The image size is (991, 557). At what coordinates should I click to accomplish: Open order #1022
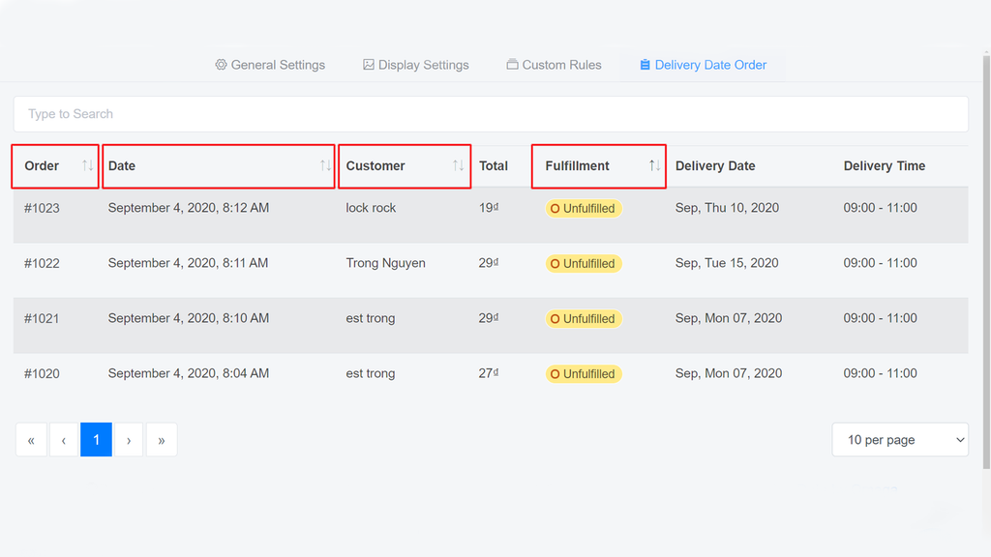point(42,263)
